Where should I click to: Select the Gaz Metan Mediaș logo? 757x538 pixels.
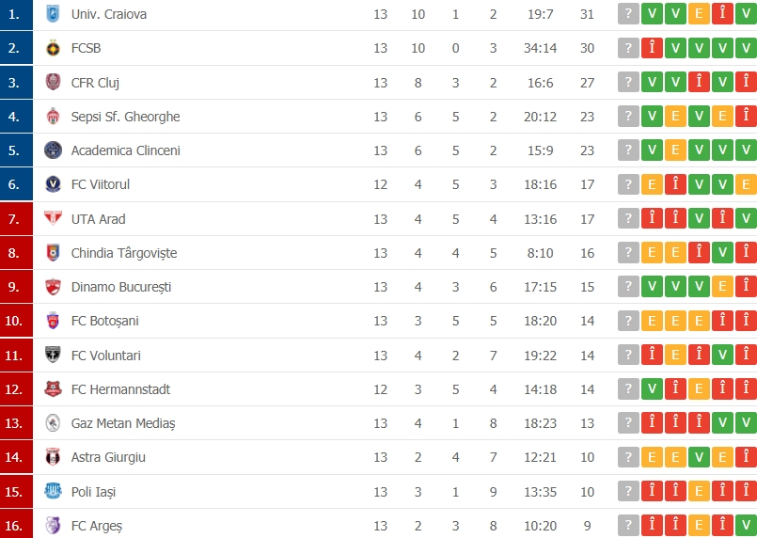(53, 423)
